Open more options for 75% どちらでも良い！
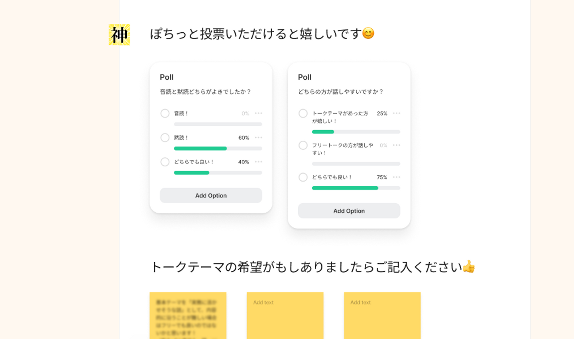Image resolution: width=574 pixels, height=339 pixels. click(x=396, y=177)
